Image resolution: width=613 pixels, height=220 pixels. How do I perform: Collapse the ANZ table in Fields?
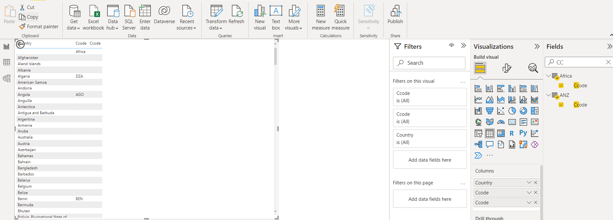(x=549, y=95)
